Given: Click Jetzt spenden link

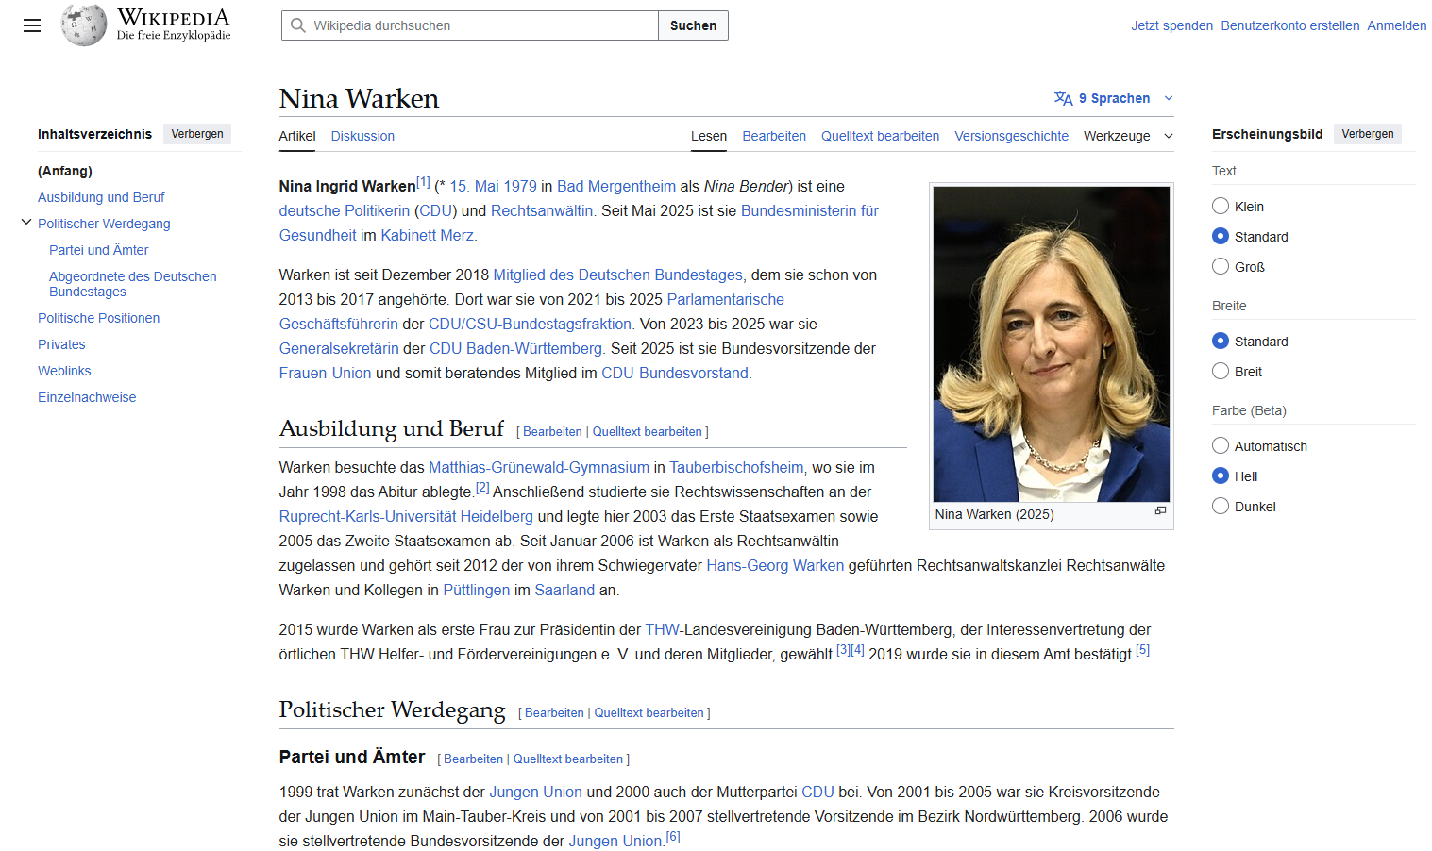Looking at the screenshot, I should tap(1172, 25).
